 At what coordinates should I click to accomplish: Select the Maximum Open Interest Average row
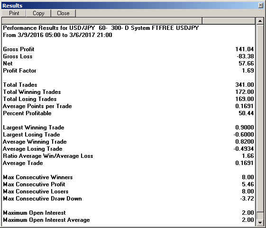(128, 220)
